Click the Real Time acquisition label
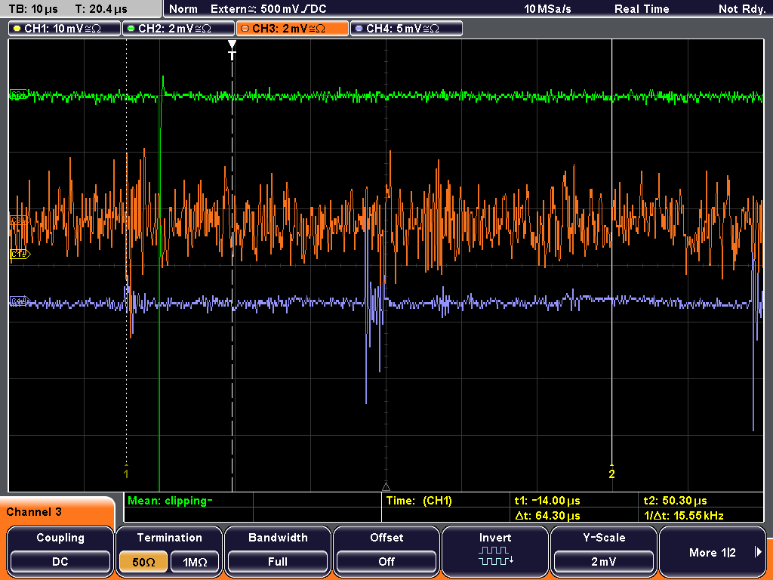Screen dimensions: 773x580 642,9
